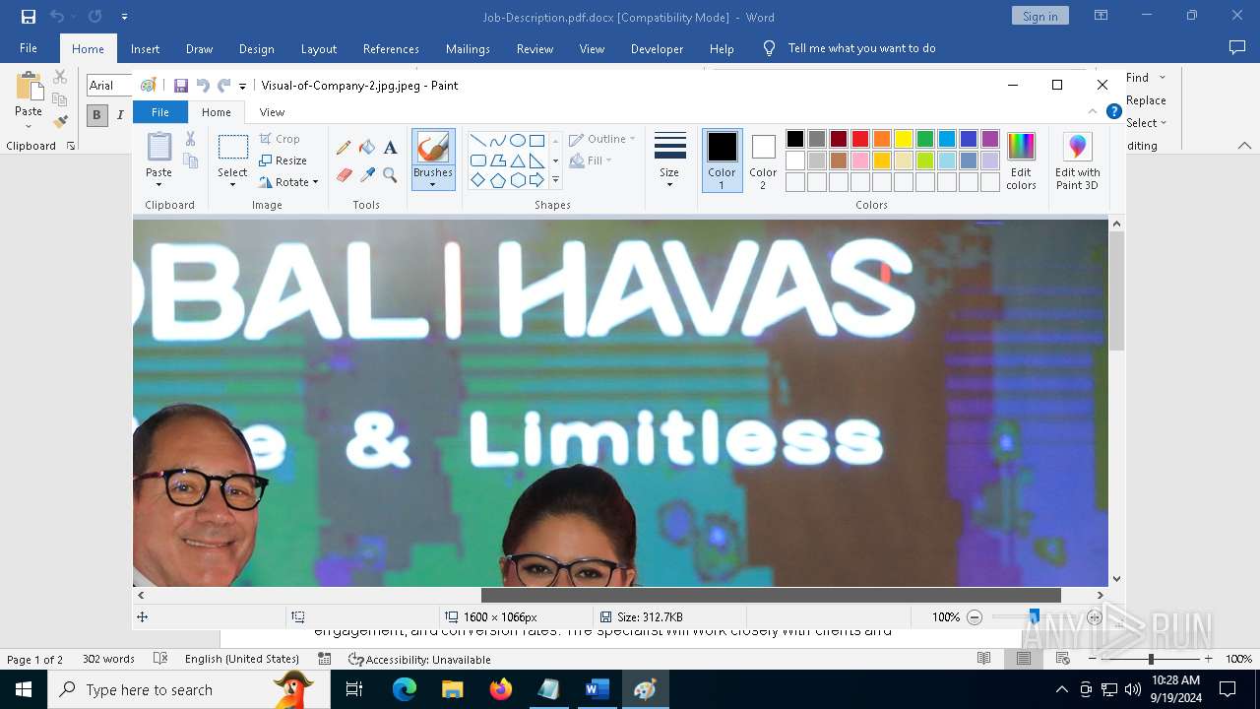1260x709 pixels.
Task: Click the Redo arrow in Paint title bar
Action: [x=223, y=86]
